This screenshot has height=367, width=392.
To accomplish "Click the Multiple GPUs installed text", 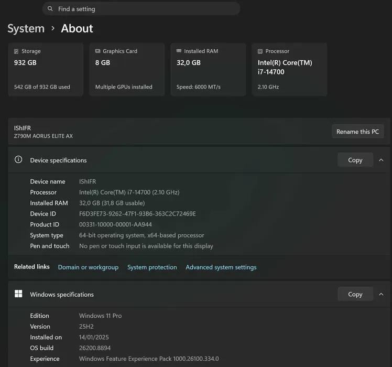I will pos(124,87).
